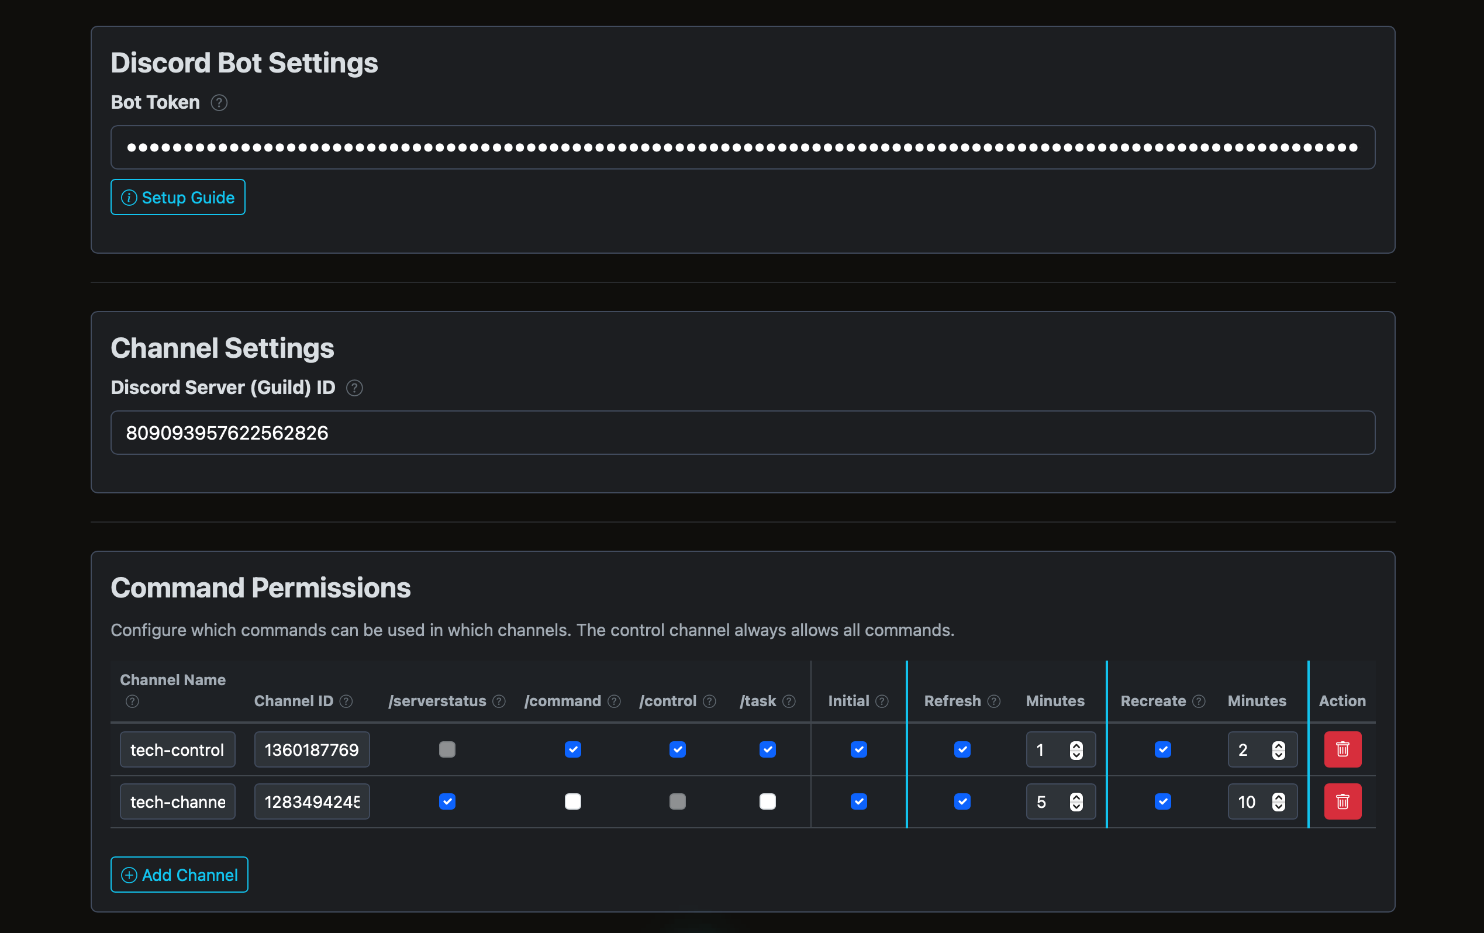Toggle /control checkbox for tech-channel row
This screenshot has height=933, width=1484.
point(678,801)
